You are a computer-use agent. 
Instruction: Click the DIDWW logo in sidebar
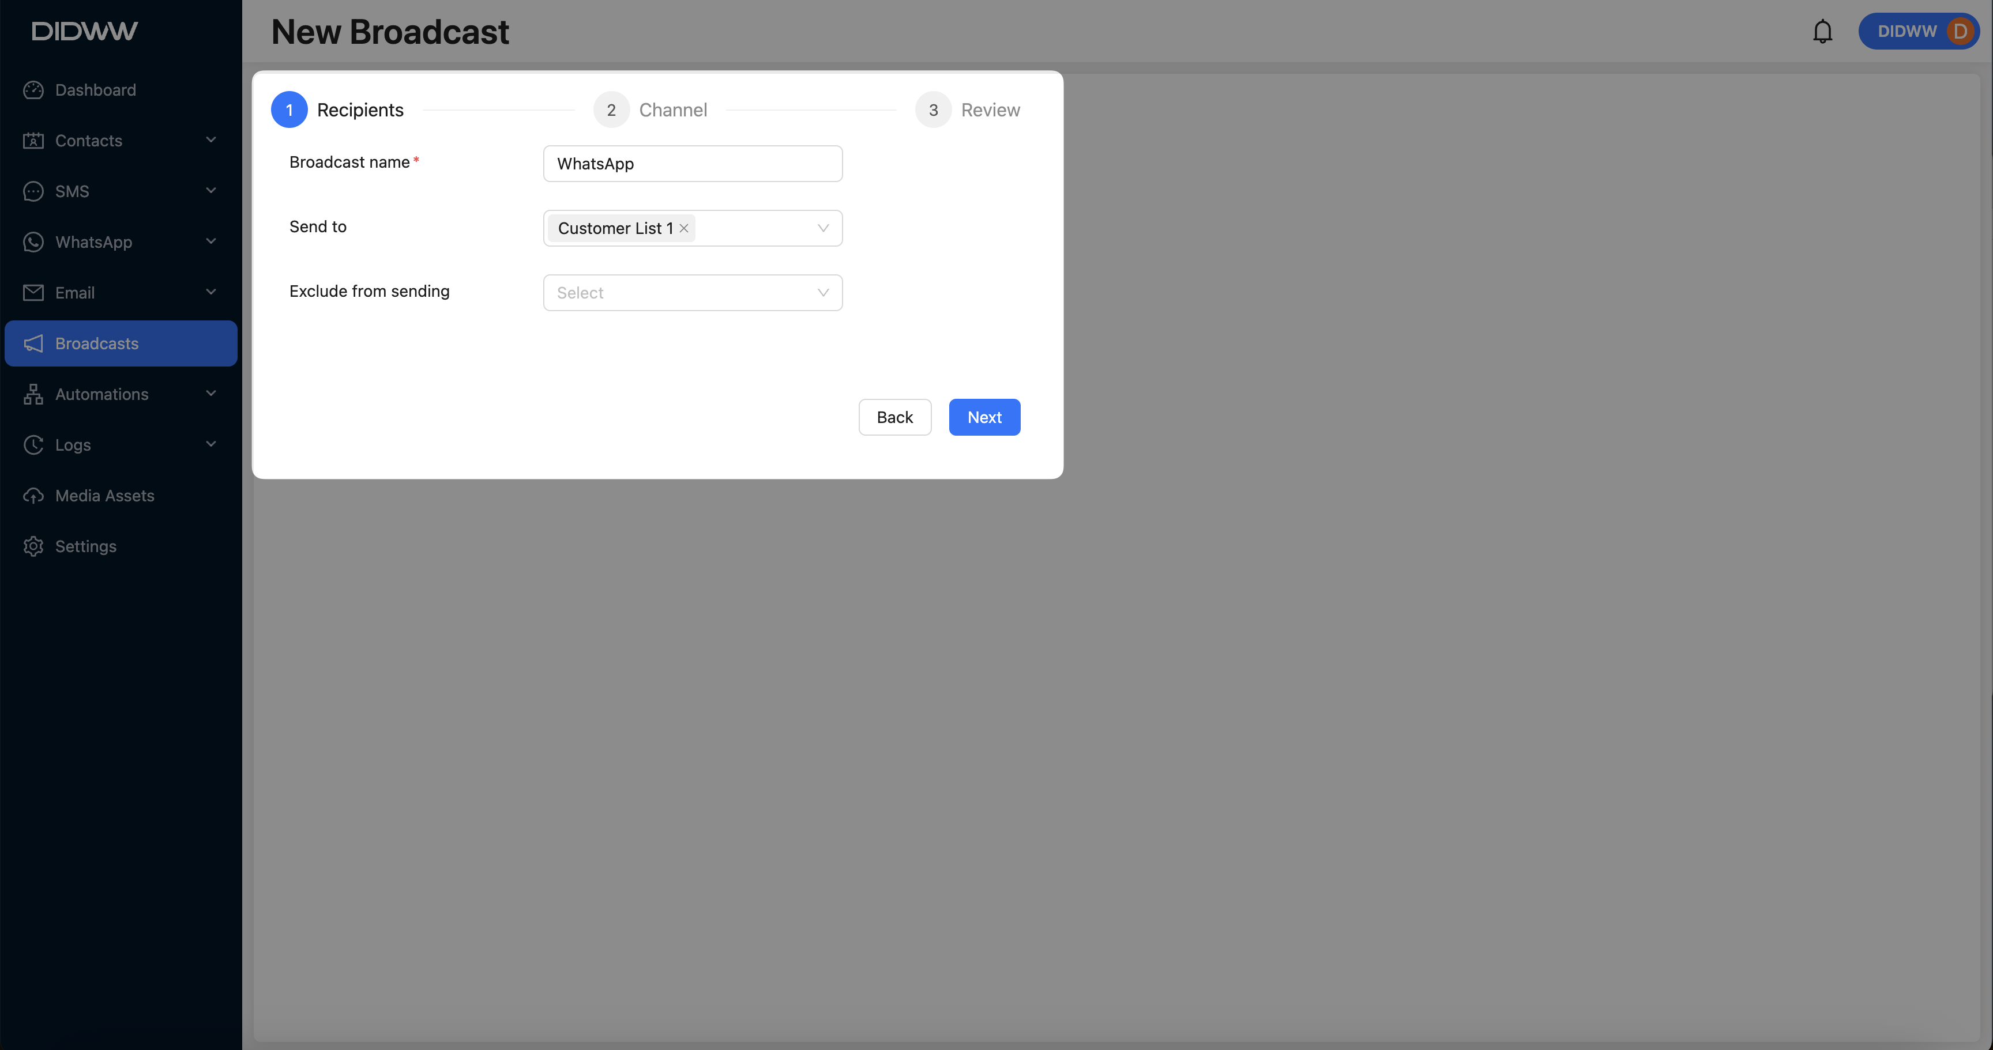pyautogui.click(x=85, y=31)
